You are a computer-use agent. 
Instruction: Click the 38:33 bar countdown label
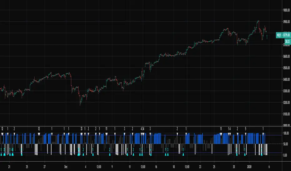[x=288, y=41]
